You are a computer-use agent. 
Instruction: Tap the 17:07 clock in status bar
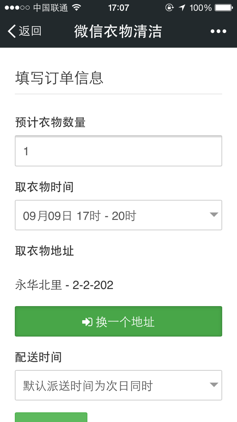click(118, 8)
